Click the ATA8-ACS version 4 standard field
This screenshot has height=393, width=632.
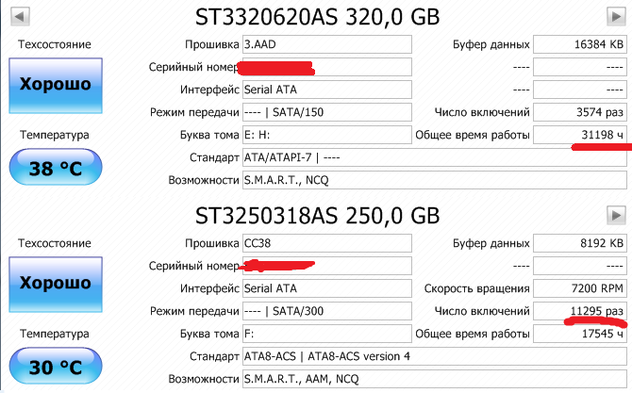pos(435,356)
